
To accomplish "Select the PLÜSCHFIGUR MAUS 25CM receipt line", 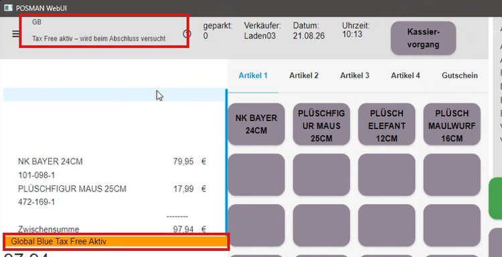I will click(112, 189).
